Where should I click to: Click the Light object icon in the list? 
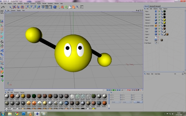156,37
